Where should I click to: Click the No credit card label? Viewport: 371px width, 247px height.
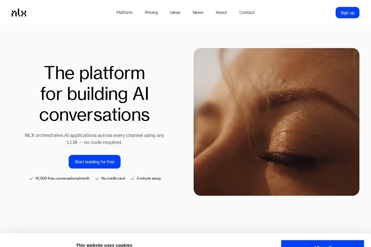pos(113,178)
